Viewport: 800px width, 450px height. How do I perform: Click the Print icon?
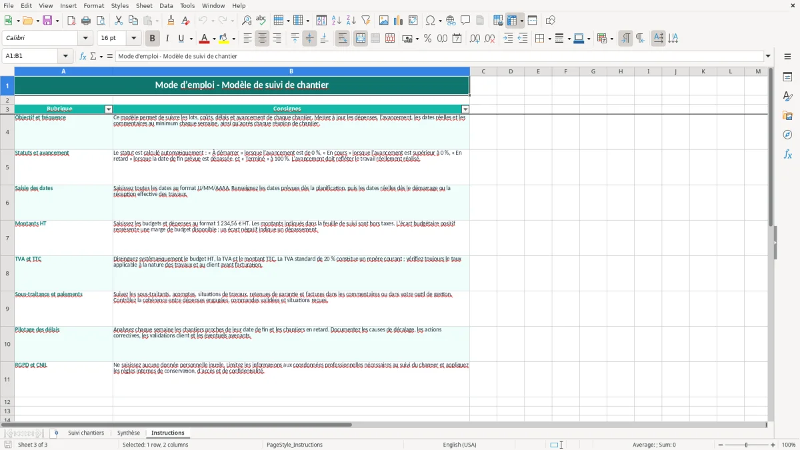[86, 21]
